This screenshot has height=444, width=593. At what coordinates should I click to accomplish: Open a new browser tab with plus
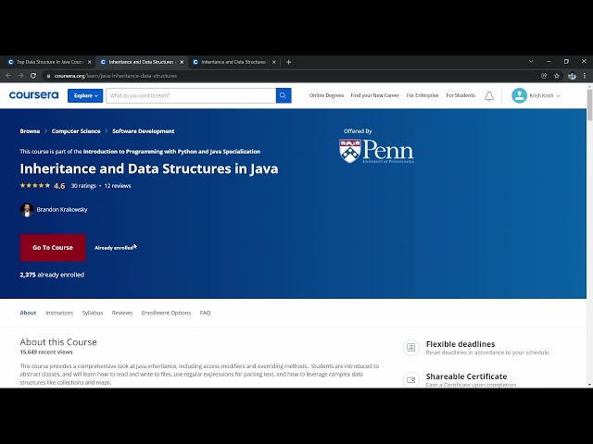[288, 62]
